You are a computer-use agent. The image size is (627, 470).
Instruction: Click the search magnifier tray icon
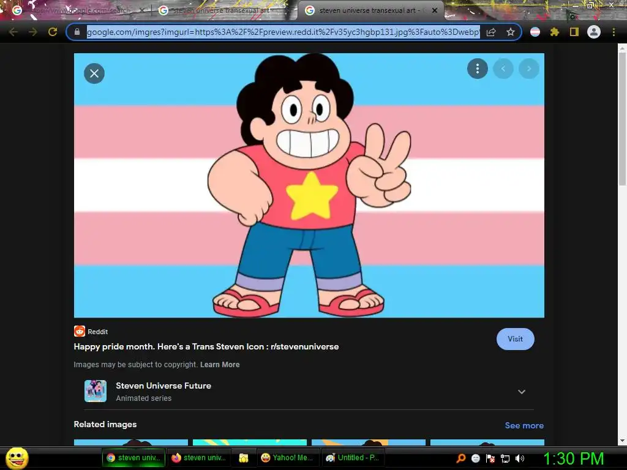point(461,458)
